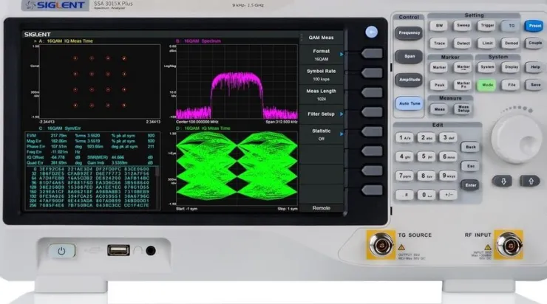Viewport: 547px width, 304px height.
Task: Open the Symbol Rate setting
Action: pos(322,75)
